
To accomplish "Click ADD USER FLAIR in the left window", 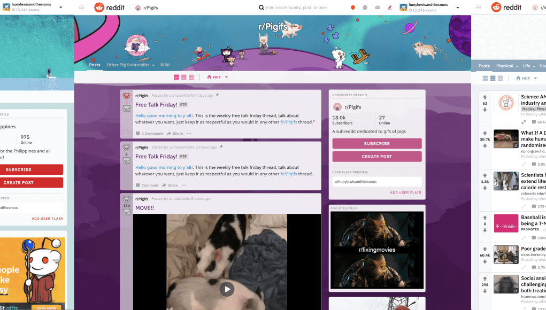I will (48, 219).
